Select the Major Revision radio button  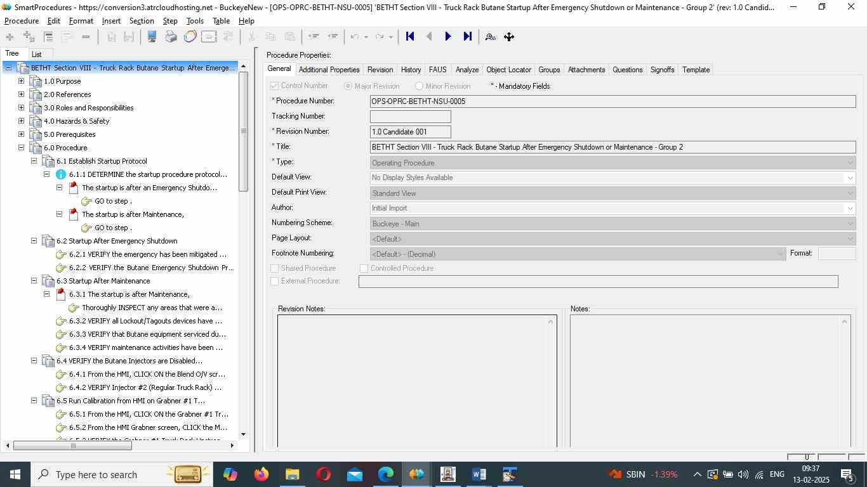point(348,86)
